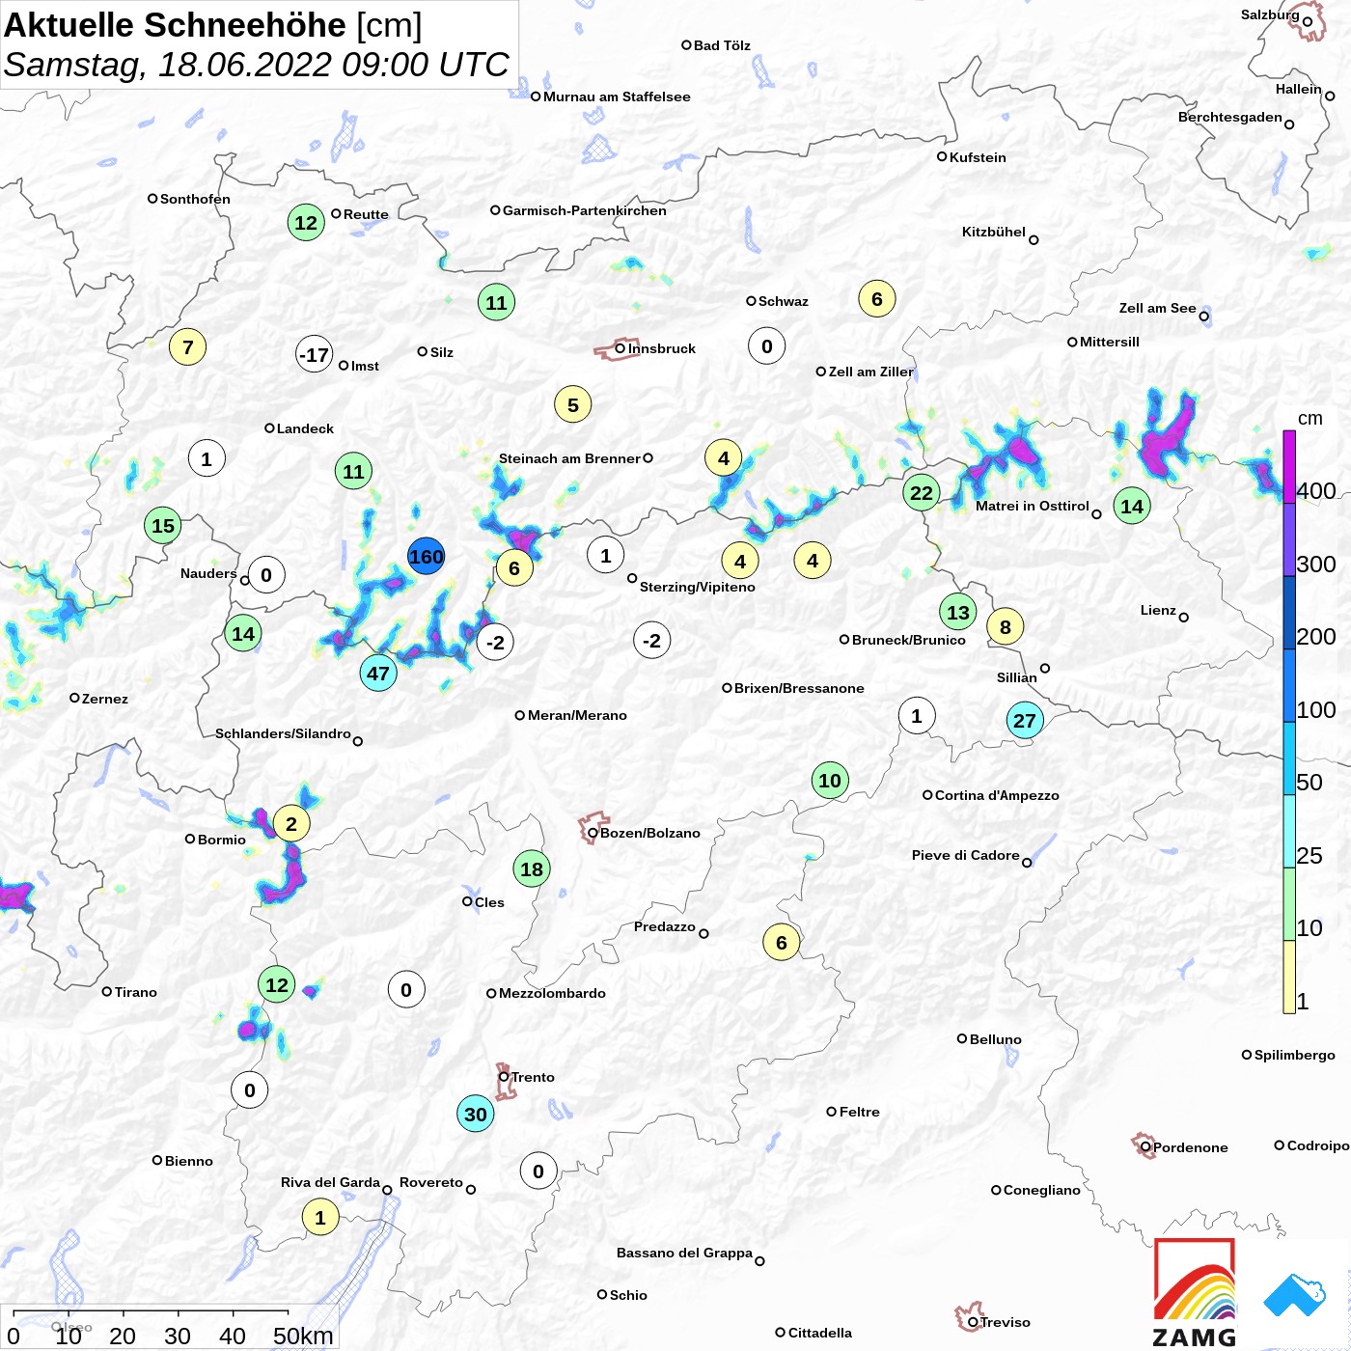The width and height of the screenshot is (1351, 1351).
Task: Click the -17 station marker near Imst
Action: pyautogui.click(x=315, y=354)
